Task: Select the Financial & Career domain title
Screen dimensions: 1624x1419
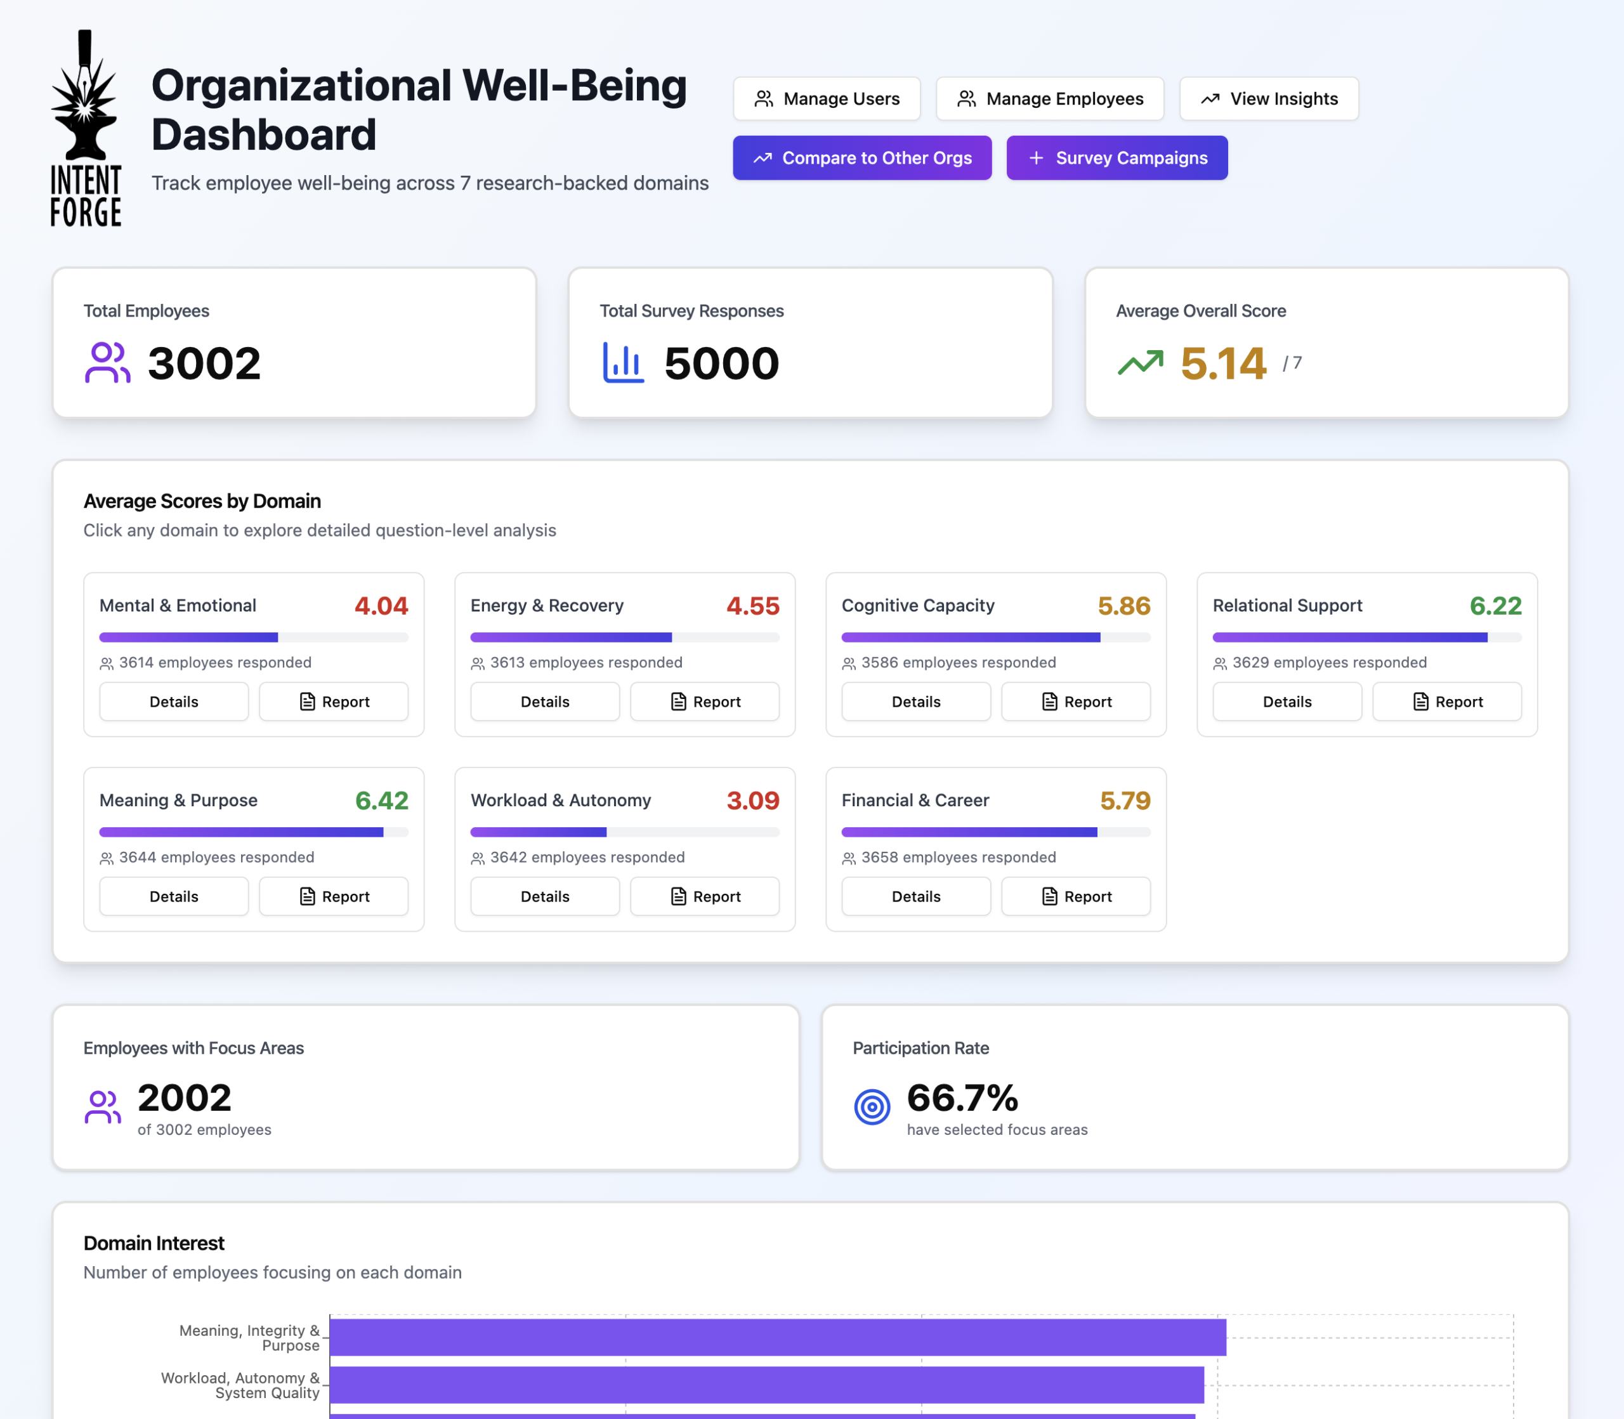Action: point(915,801)
